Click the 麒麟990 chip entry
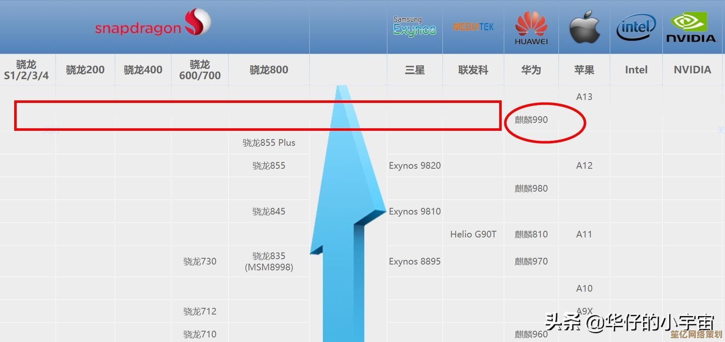 [x=531, y=120]
